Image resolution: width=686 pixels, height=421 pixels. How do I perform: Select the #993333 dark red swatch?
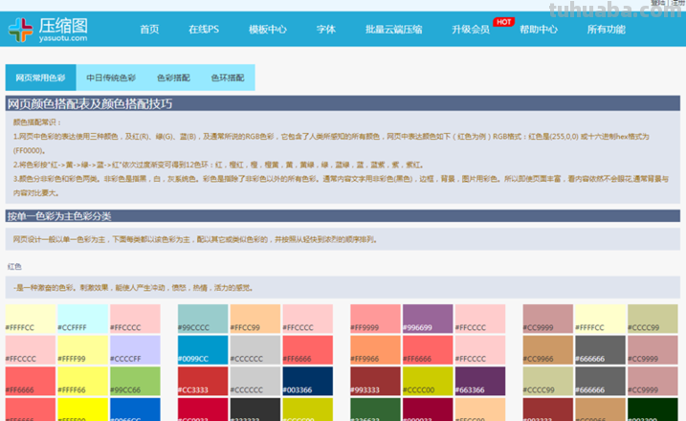click(375, 381)
